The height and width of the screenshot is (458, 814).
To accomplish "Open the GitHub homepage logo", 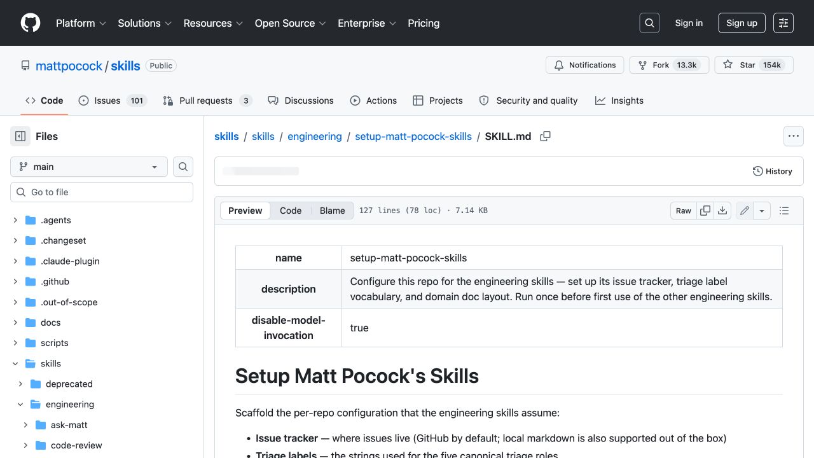I will click(31, 23).
